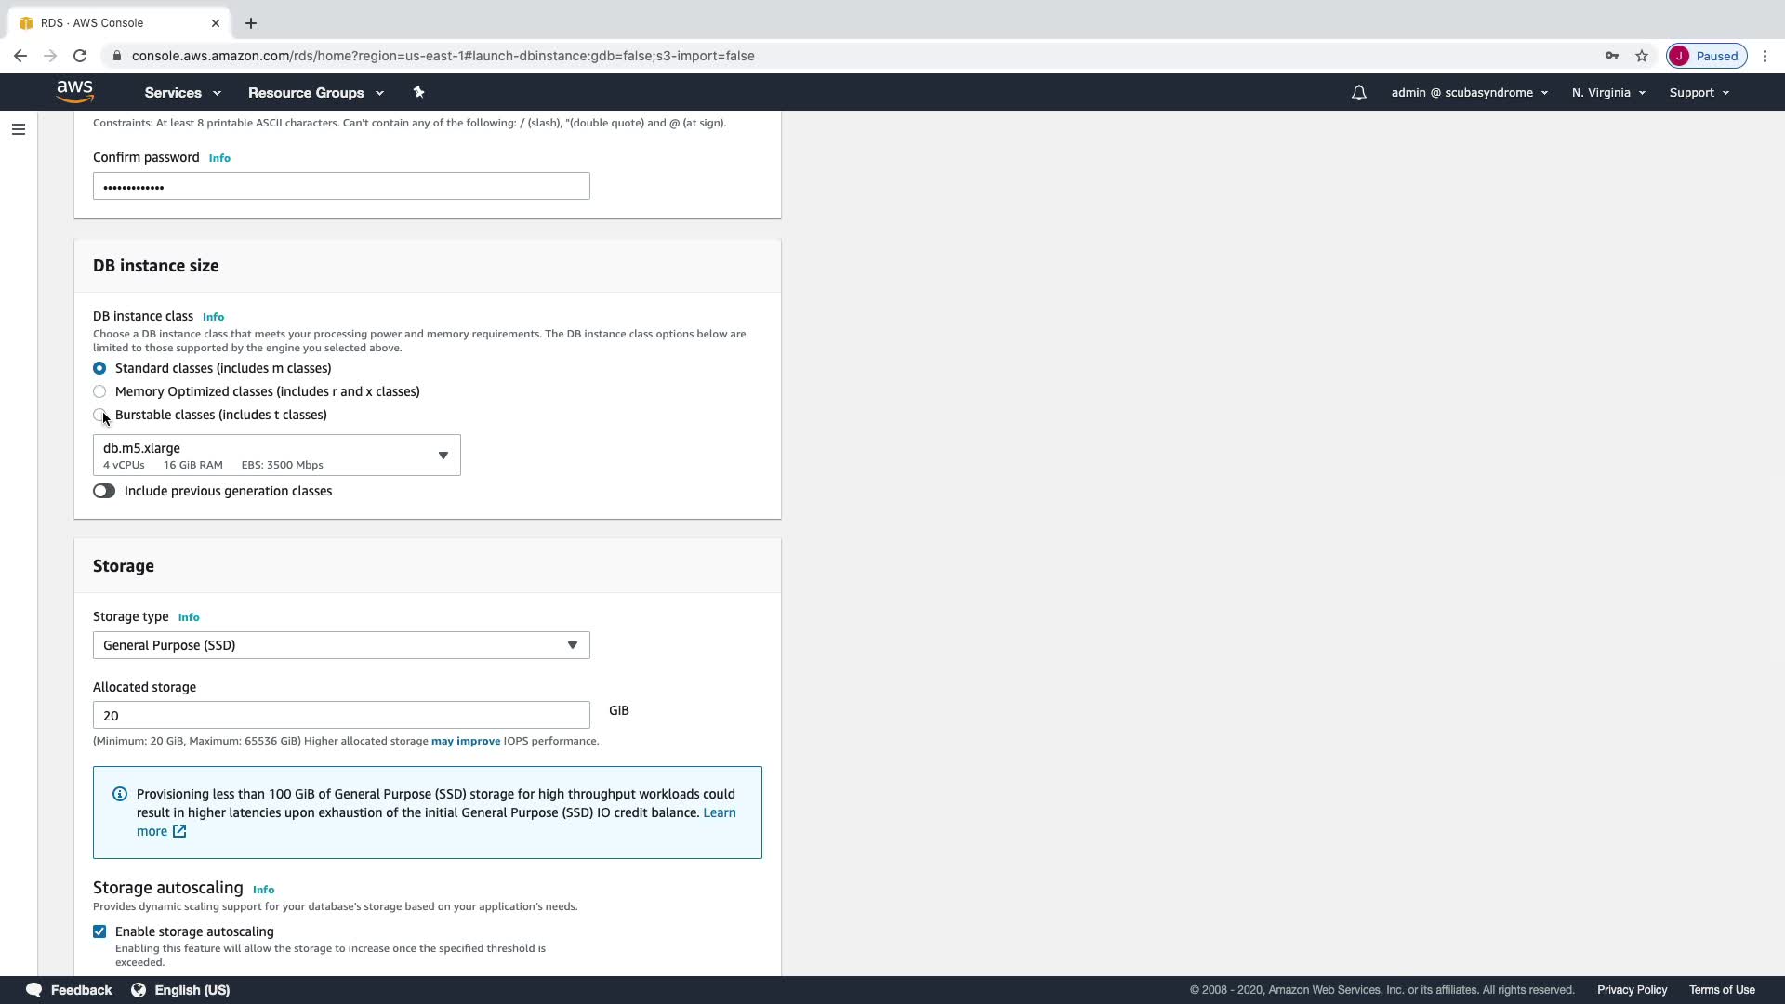
Task: Bookmark page with the star icon
Action: [1642, 56]
